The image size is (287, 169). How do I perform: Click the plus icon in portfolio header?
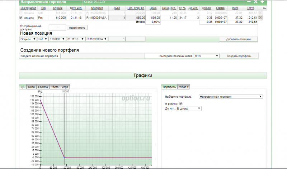click(262, 2)
